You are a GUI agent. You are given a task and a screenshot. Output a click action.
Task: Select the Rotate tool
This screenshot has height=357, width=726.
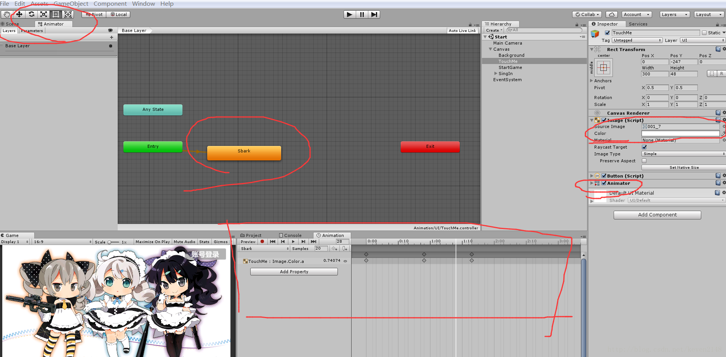[31, 14]
